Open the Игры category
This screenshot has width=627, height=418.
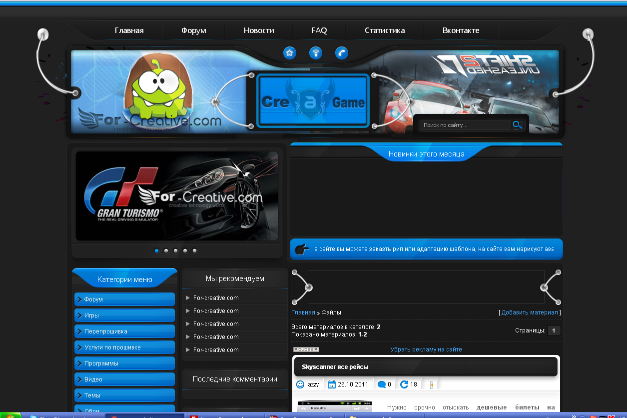[124, 315]
